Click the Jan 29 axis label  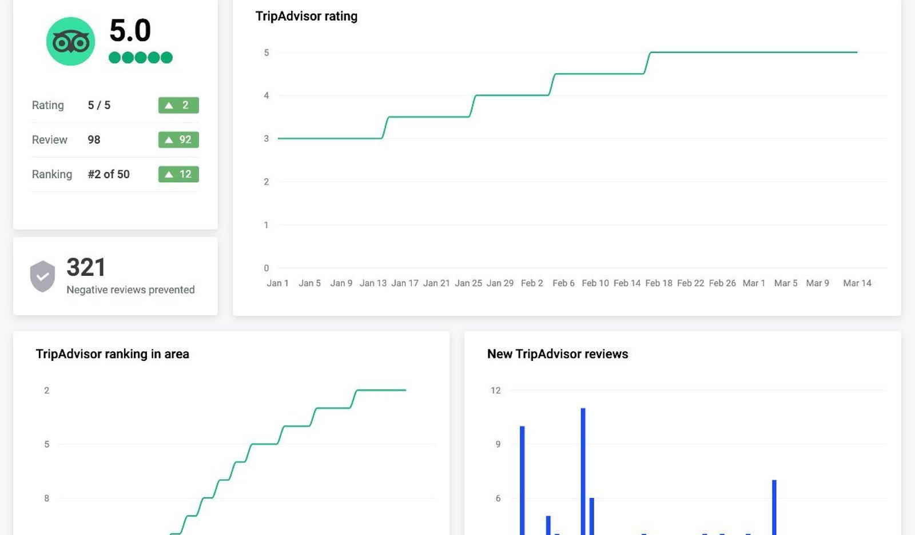click(x=500, y=283)
